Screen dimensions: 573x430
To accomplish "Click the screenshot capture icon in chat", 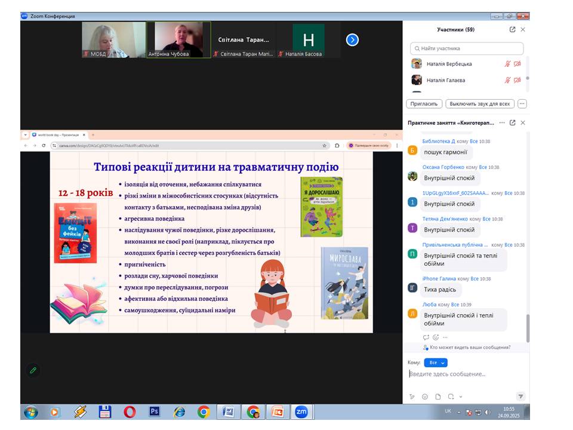I will click(x=451, y=397).
